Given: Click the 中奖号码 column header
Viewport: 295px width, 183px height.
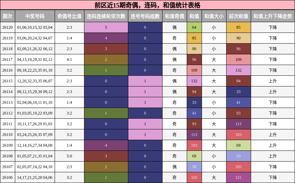Looking at the screenshot, I should [x=35, y=16].
